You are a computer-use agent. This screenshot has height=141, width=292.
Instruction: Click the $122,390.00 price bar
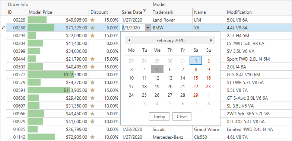(x=51, y=74)
